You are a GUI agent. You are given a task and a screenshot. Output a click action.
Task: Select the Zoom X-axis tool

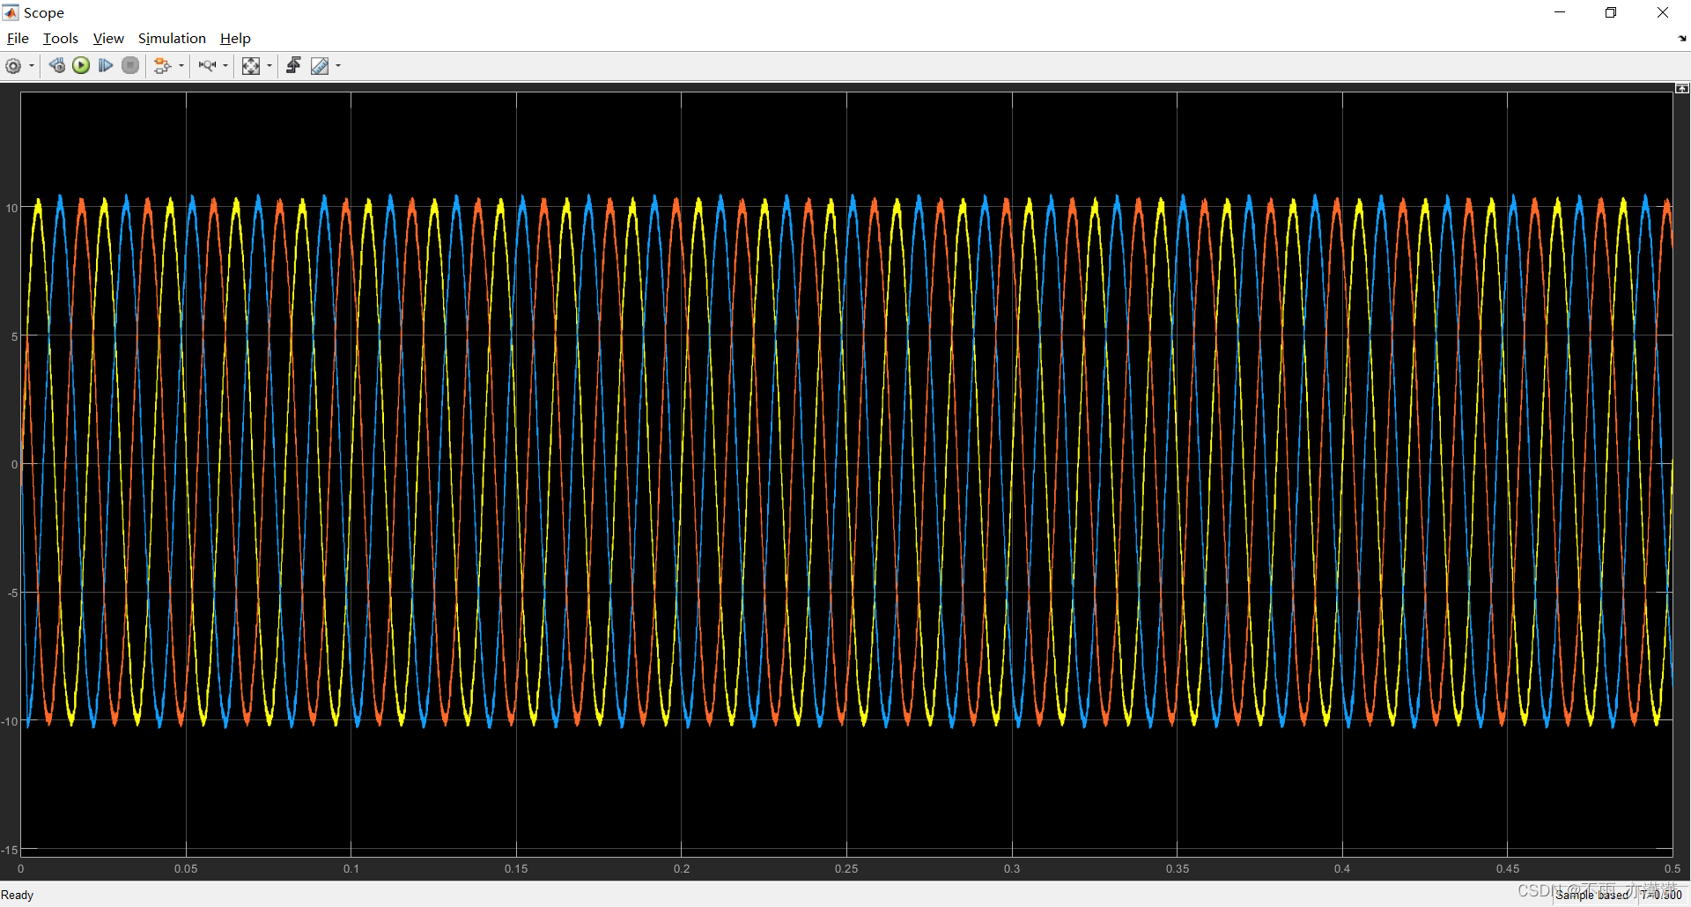(207, 66)
